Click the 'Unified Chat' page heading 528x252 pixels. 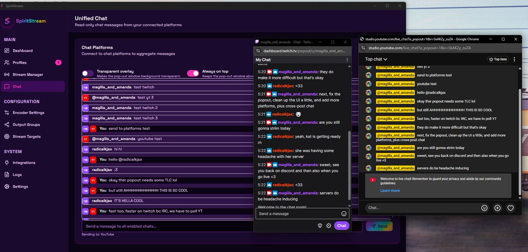pos(91,18)
